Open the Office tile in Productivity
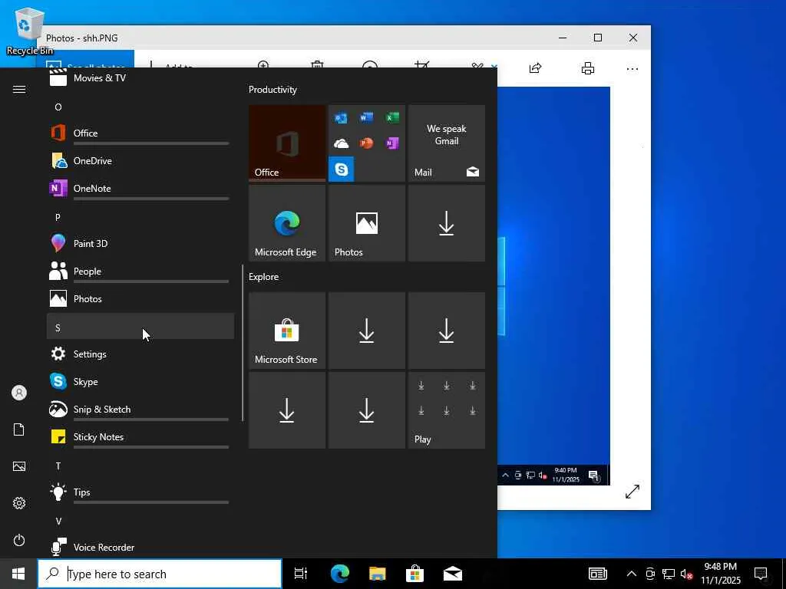Viewport: 786px width, 589px height. (287, 143)
